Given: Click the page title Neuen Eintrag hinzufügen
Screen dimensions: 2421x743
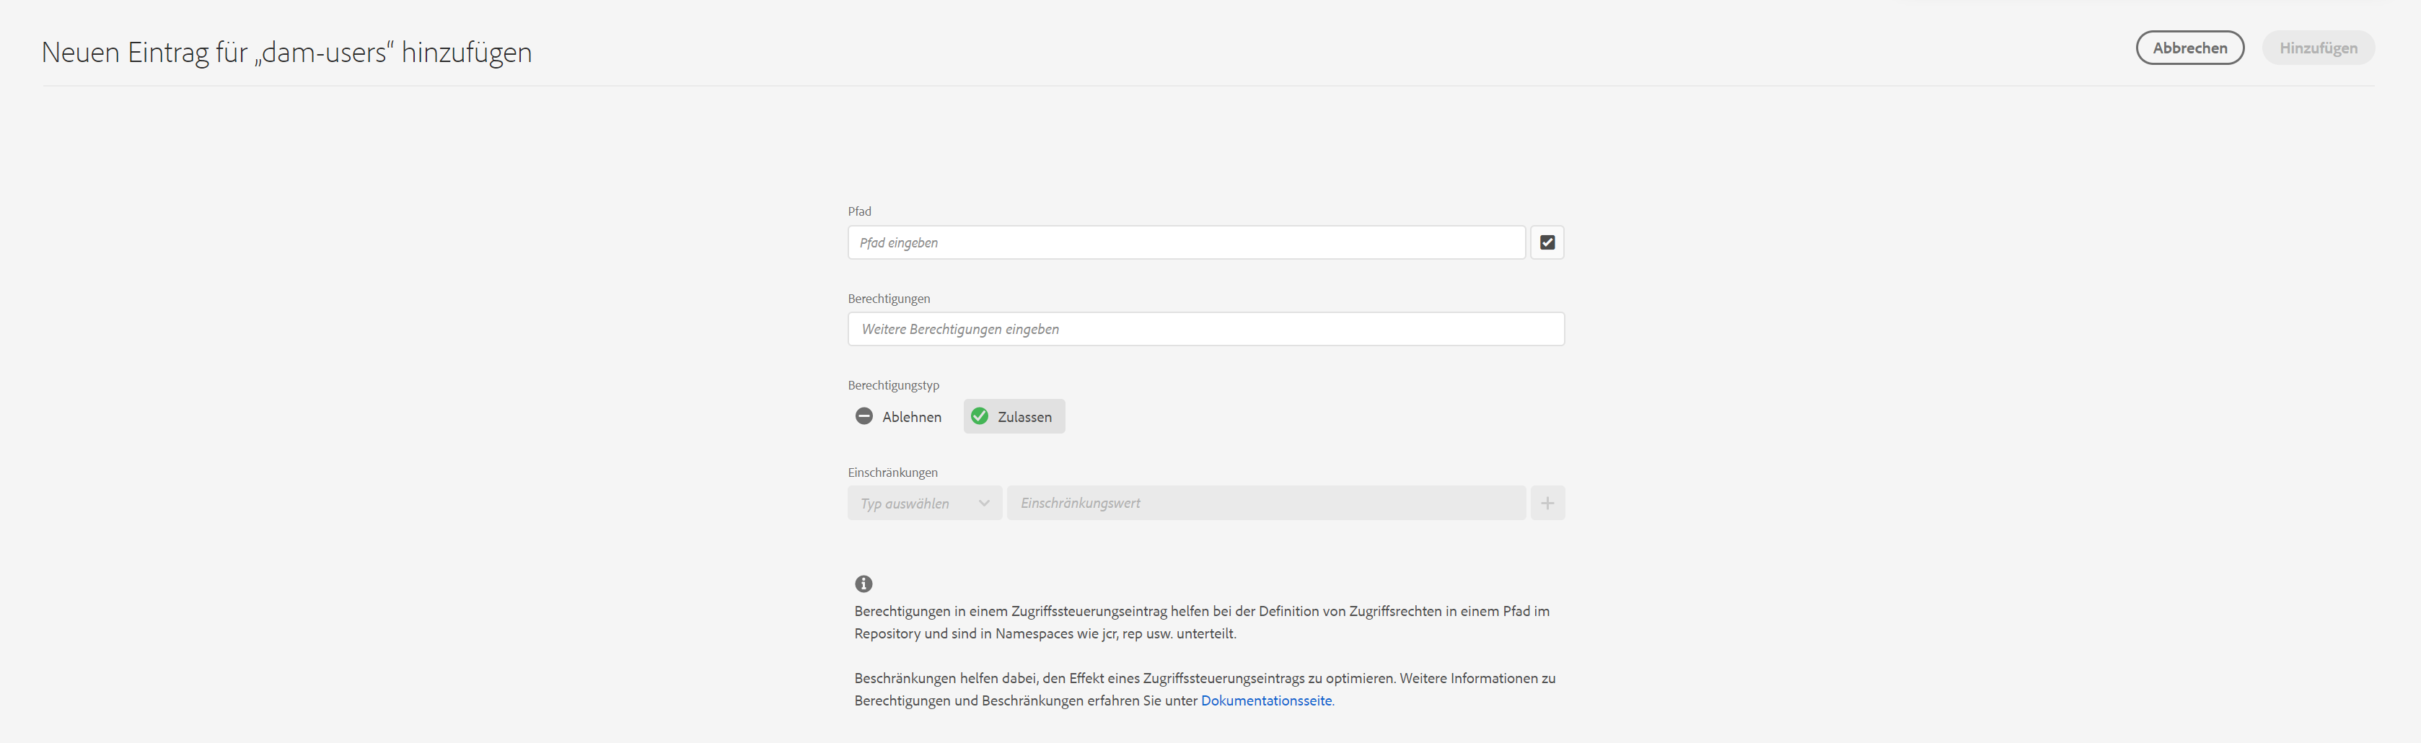Looking at the screenshot, I should coord(286,52).
